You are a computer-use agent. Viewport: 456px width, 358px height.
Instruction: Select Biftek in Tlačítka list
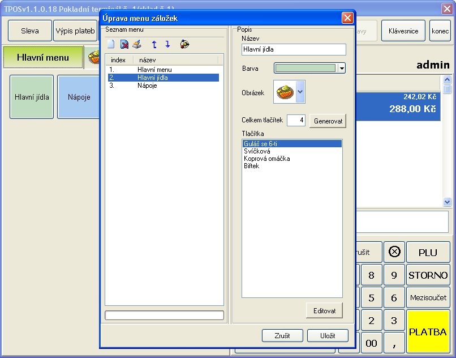pyautogui.click(x=292, y=166)
